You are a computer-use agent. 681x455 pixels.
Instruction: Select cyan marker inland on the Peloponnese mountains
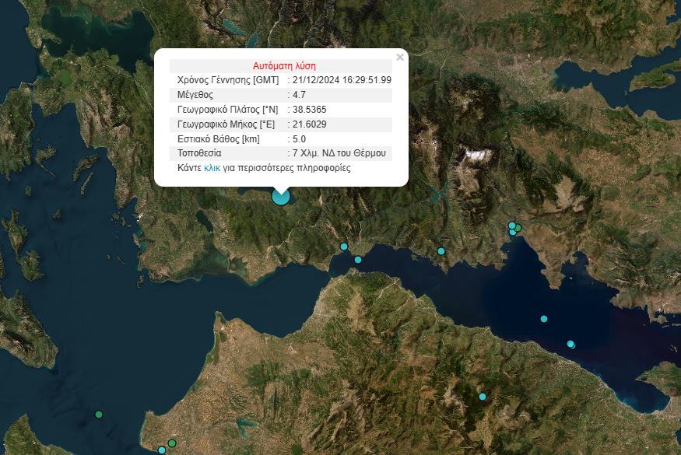pyautogui.click(x=482, y=397)
